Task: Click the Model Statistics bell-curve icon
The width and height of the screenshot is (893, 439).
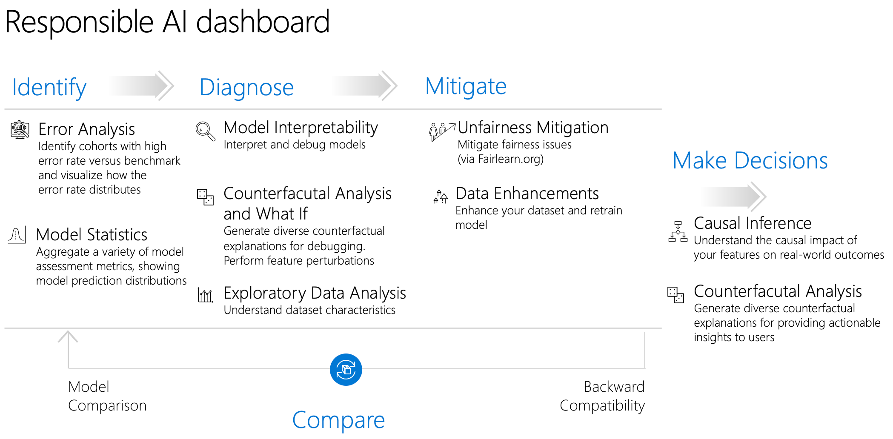Action: click(x=17, y=235)
